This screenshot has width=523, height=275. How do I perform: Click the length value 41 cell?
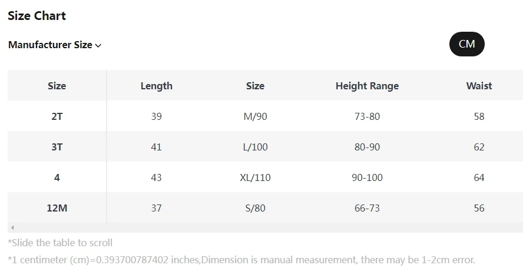[156, 147]
